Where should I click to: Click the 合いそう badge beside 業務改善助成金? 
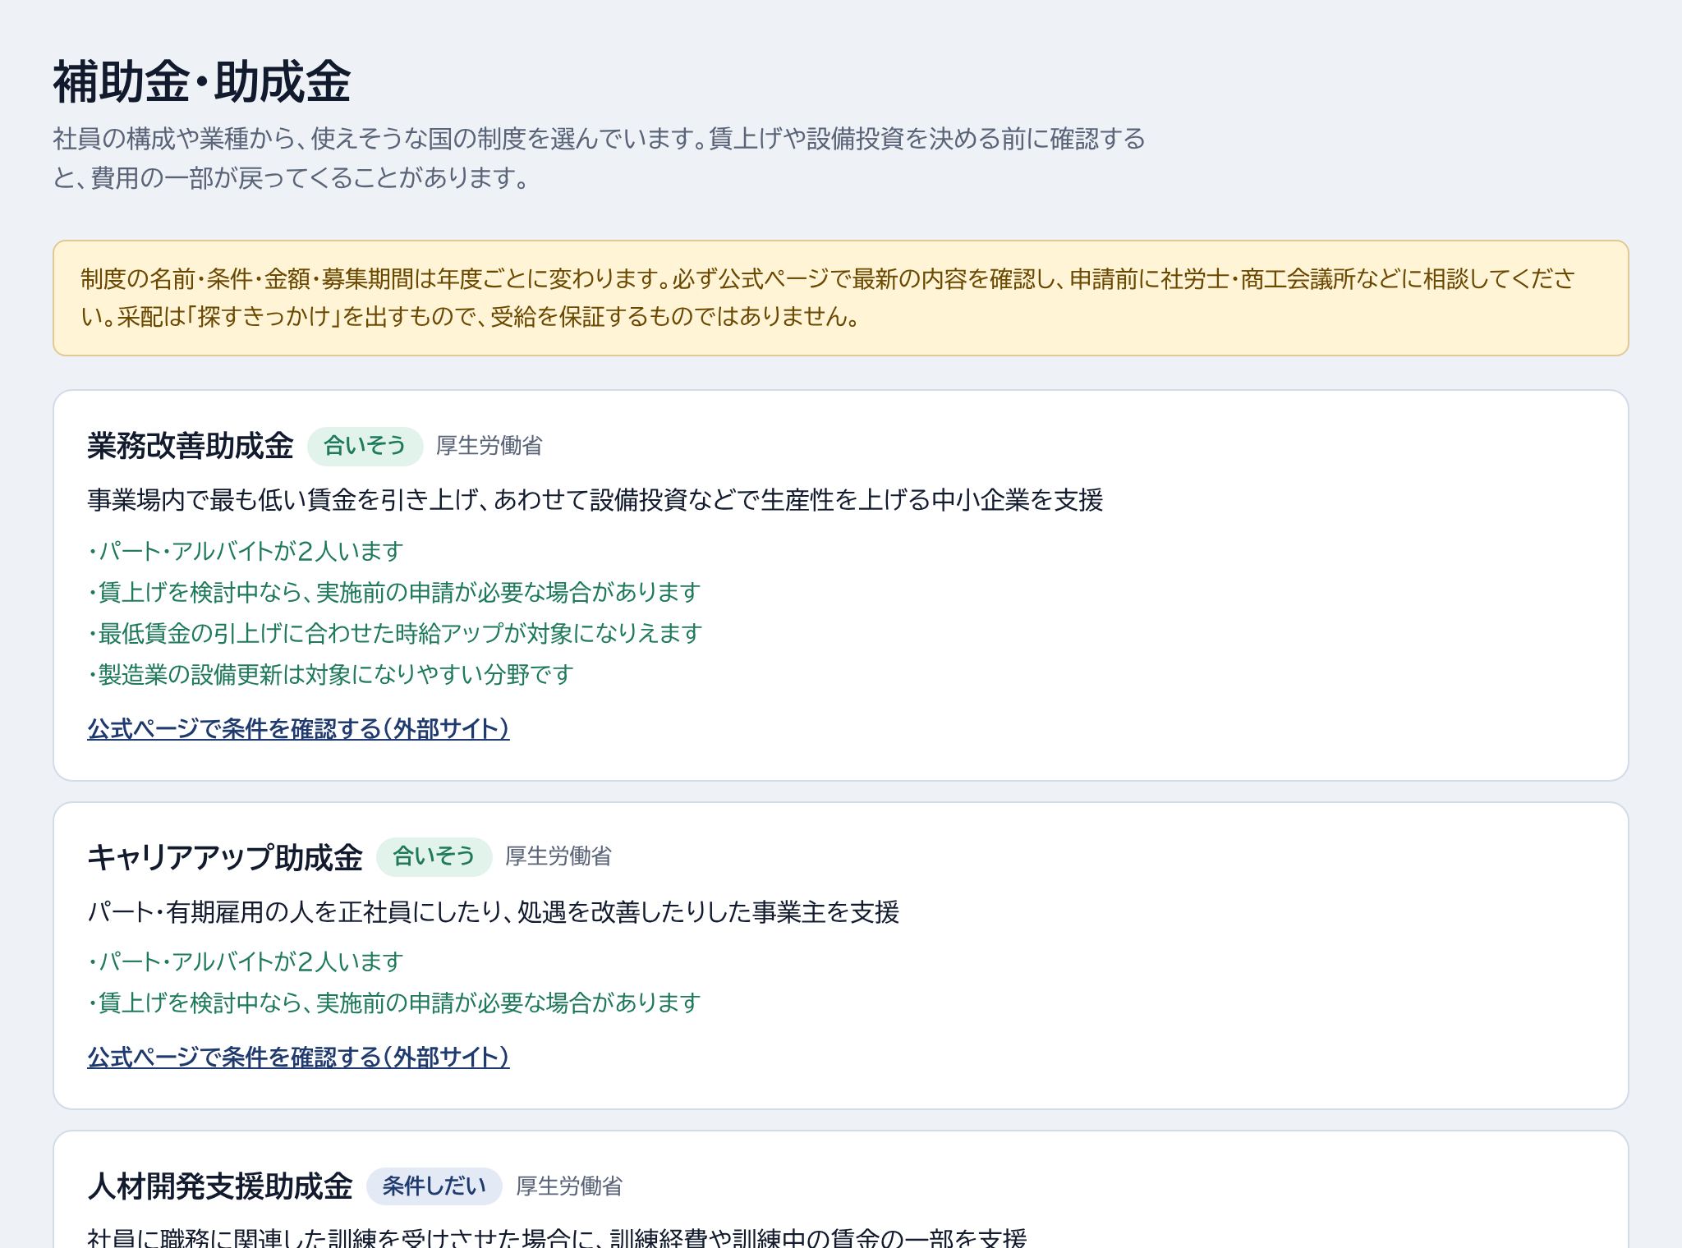[365, 446]
